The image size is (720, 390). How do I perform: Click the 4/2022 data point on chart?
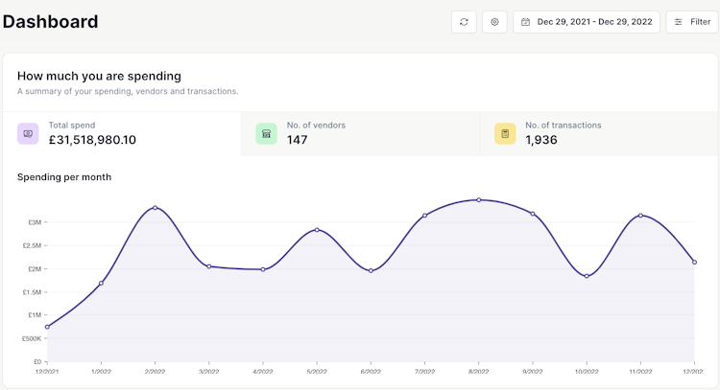tap(263, 269)
